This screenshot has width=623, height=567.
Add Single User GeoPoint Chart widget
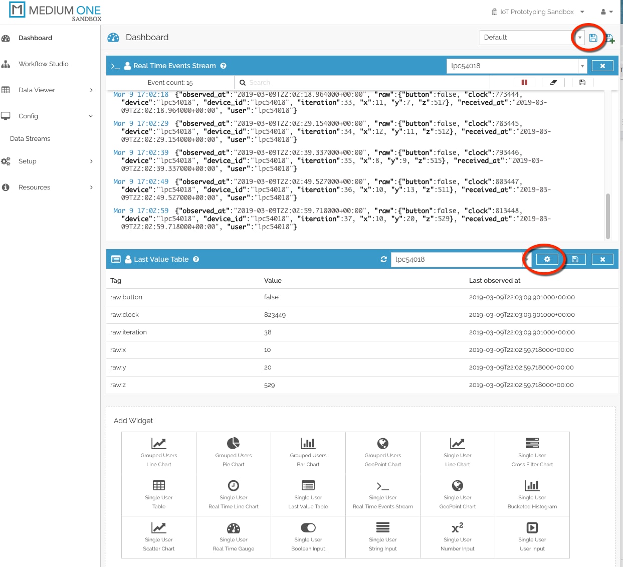click(457, 495)
